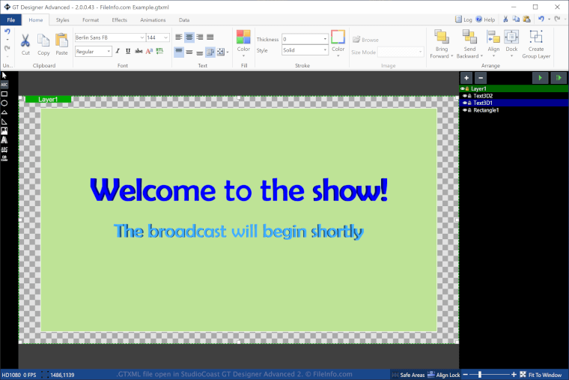The image size is (569, 380).
Task: Click the Copy icon in Clipboard group
Action: (43, 40)
